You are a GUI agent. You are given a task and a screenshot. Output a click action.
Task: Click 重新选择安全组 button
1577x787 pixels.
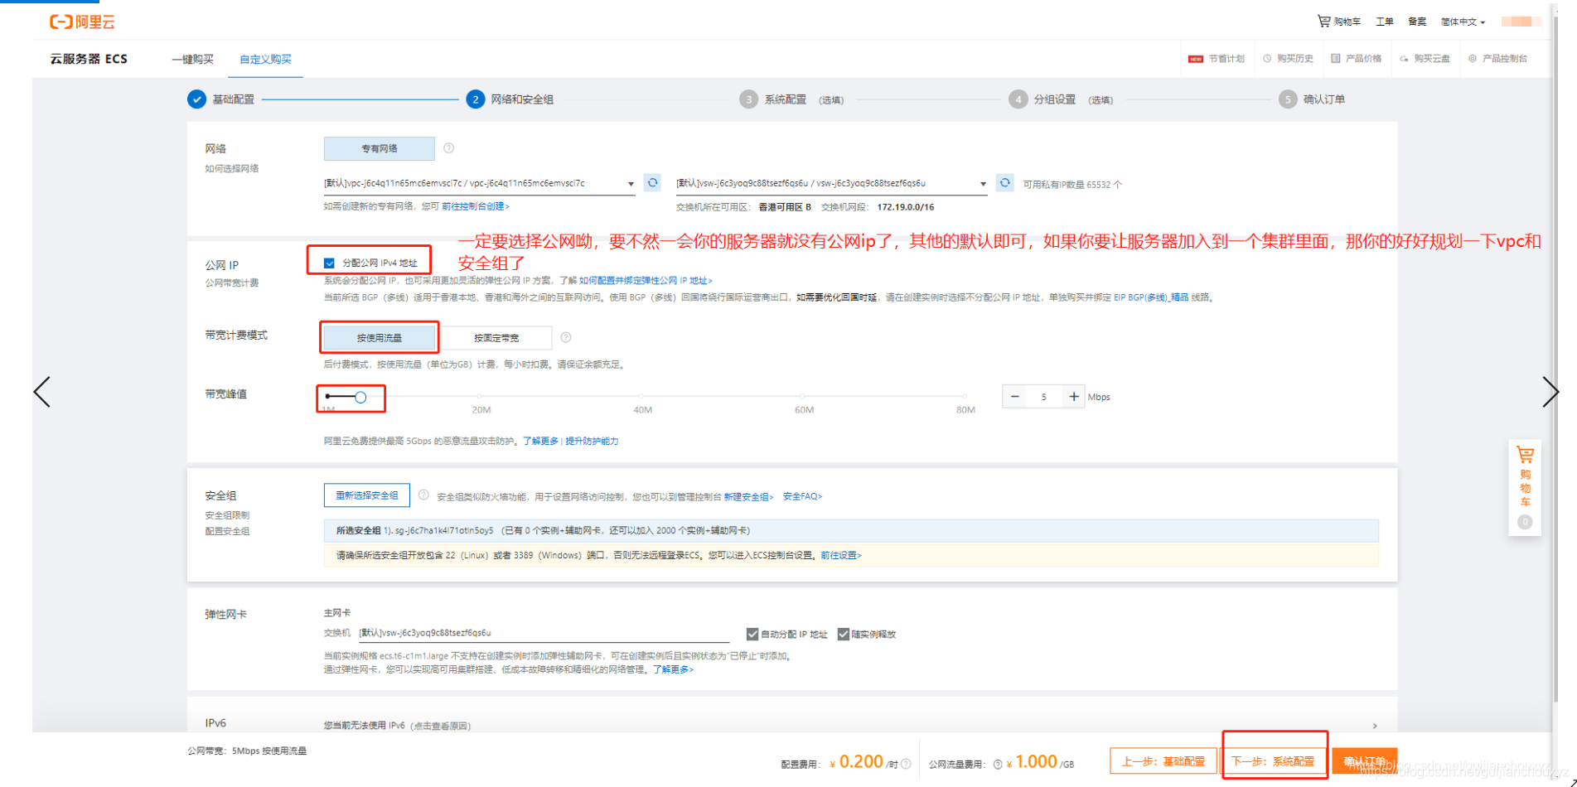tap(366, 495)
